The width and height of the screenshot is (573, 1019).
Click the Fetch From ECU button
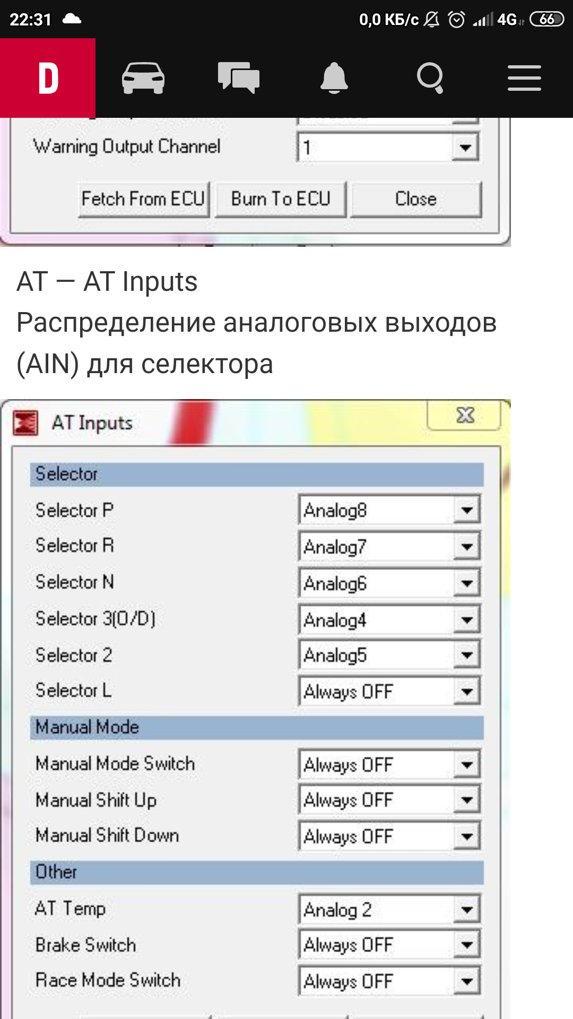[143, 200]
